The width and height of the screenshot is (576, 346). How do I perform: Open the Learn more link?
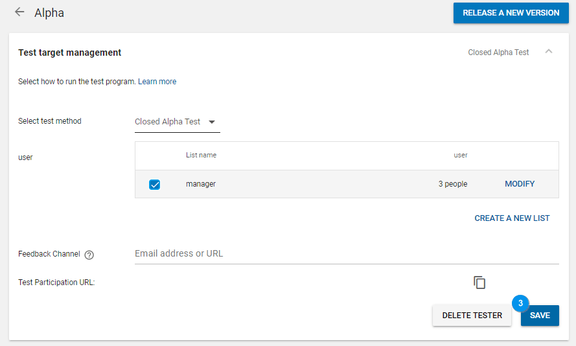point(157,82)
